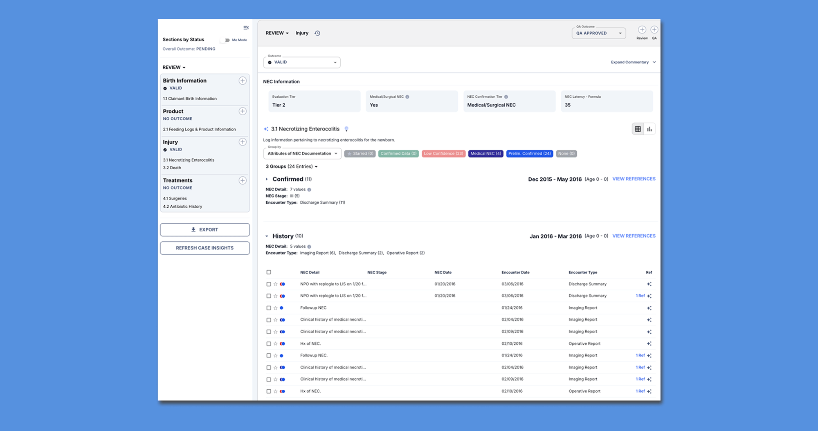Open Medical/Surgical NEC info tooltip
818x431 pixels.
click(x=407, y=97)
